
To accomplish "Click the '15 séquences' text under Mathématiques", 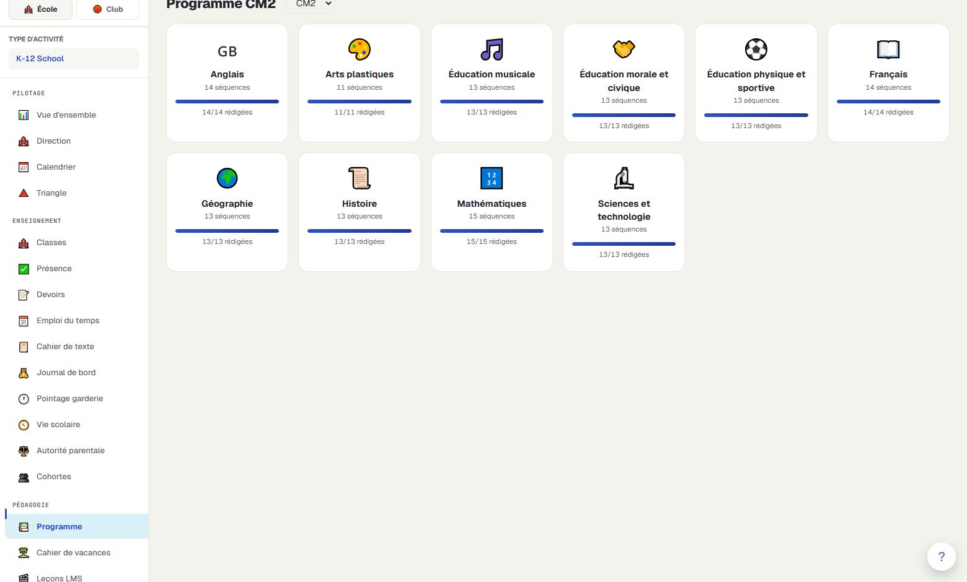I will pos(492,216).
